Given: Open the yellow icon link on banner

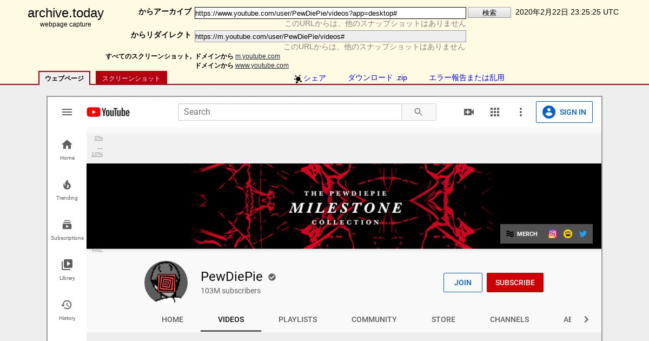Looking at the screenshot, I should 568,234.
